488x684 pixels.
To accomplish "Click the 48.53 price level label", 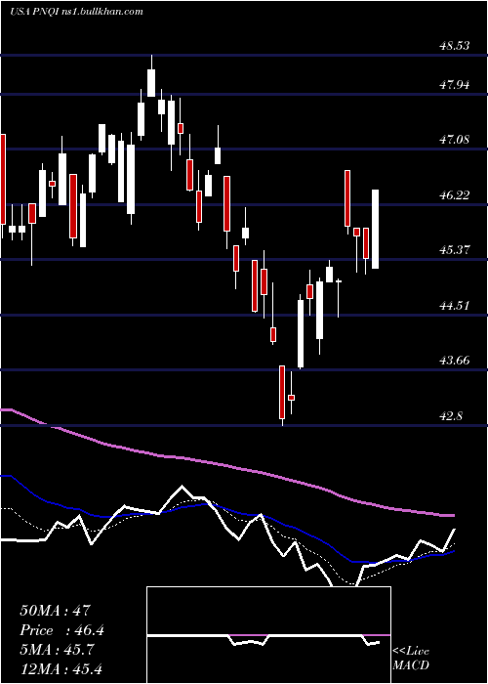I will (455, 46).
